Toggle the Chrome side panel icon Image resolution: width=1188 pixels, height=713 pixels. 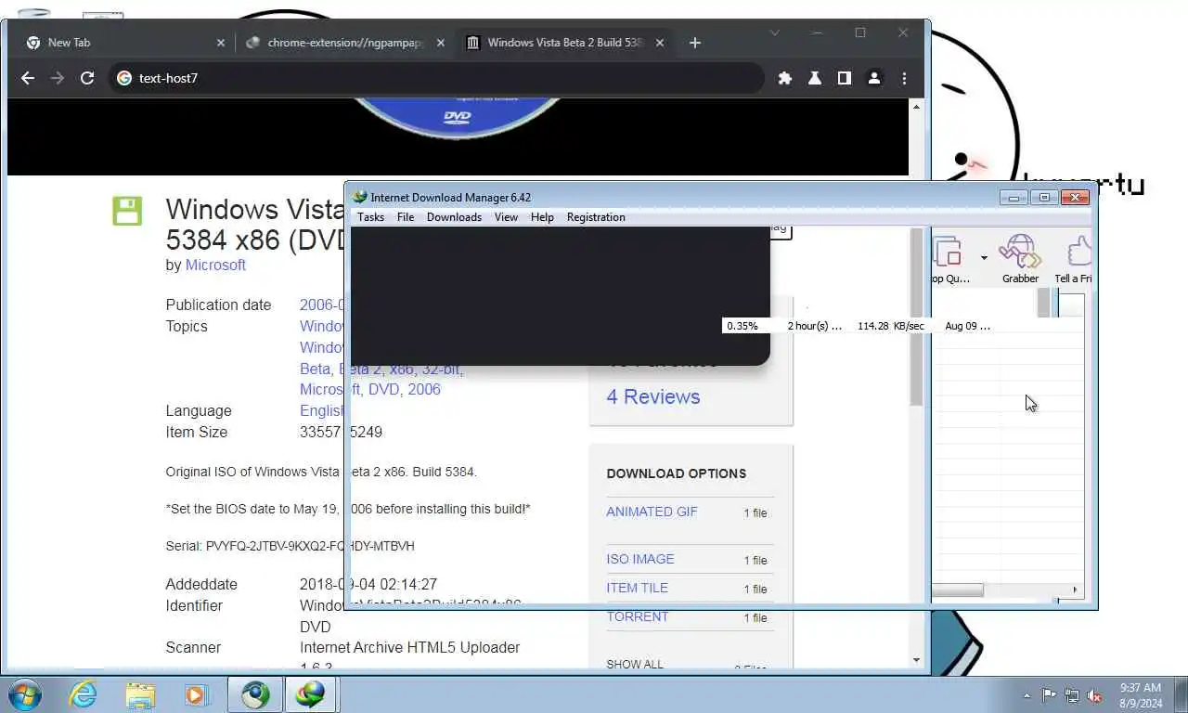(845, 78)
